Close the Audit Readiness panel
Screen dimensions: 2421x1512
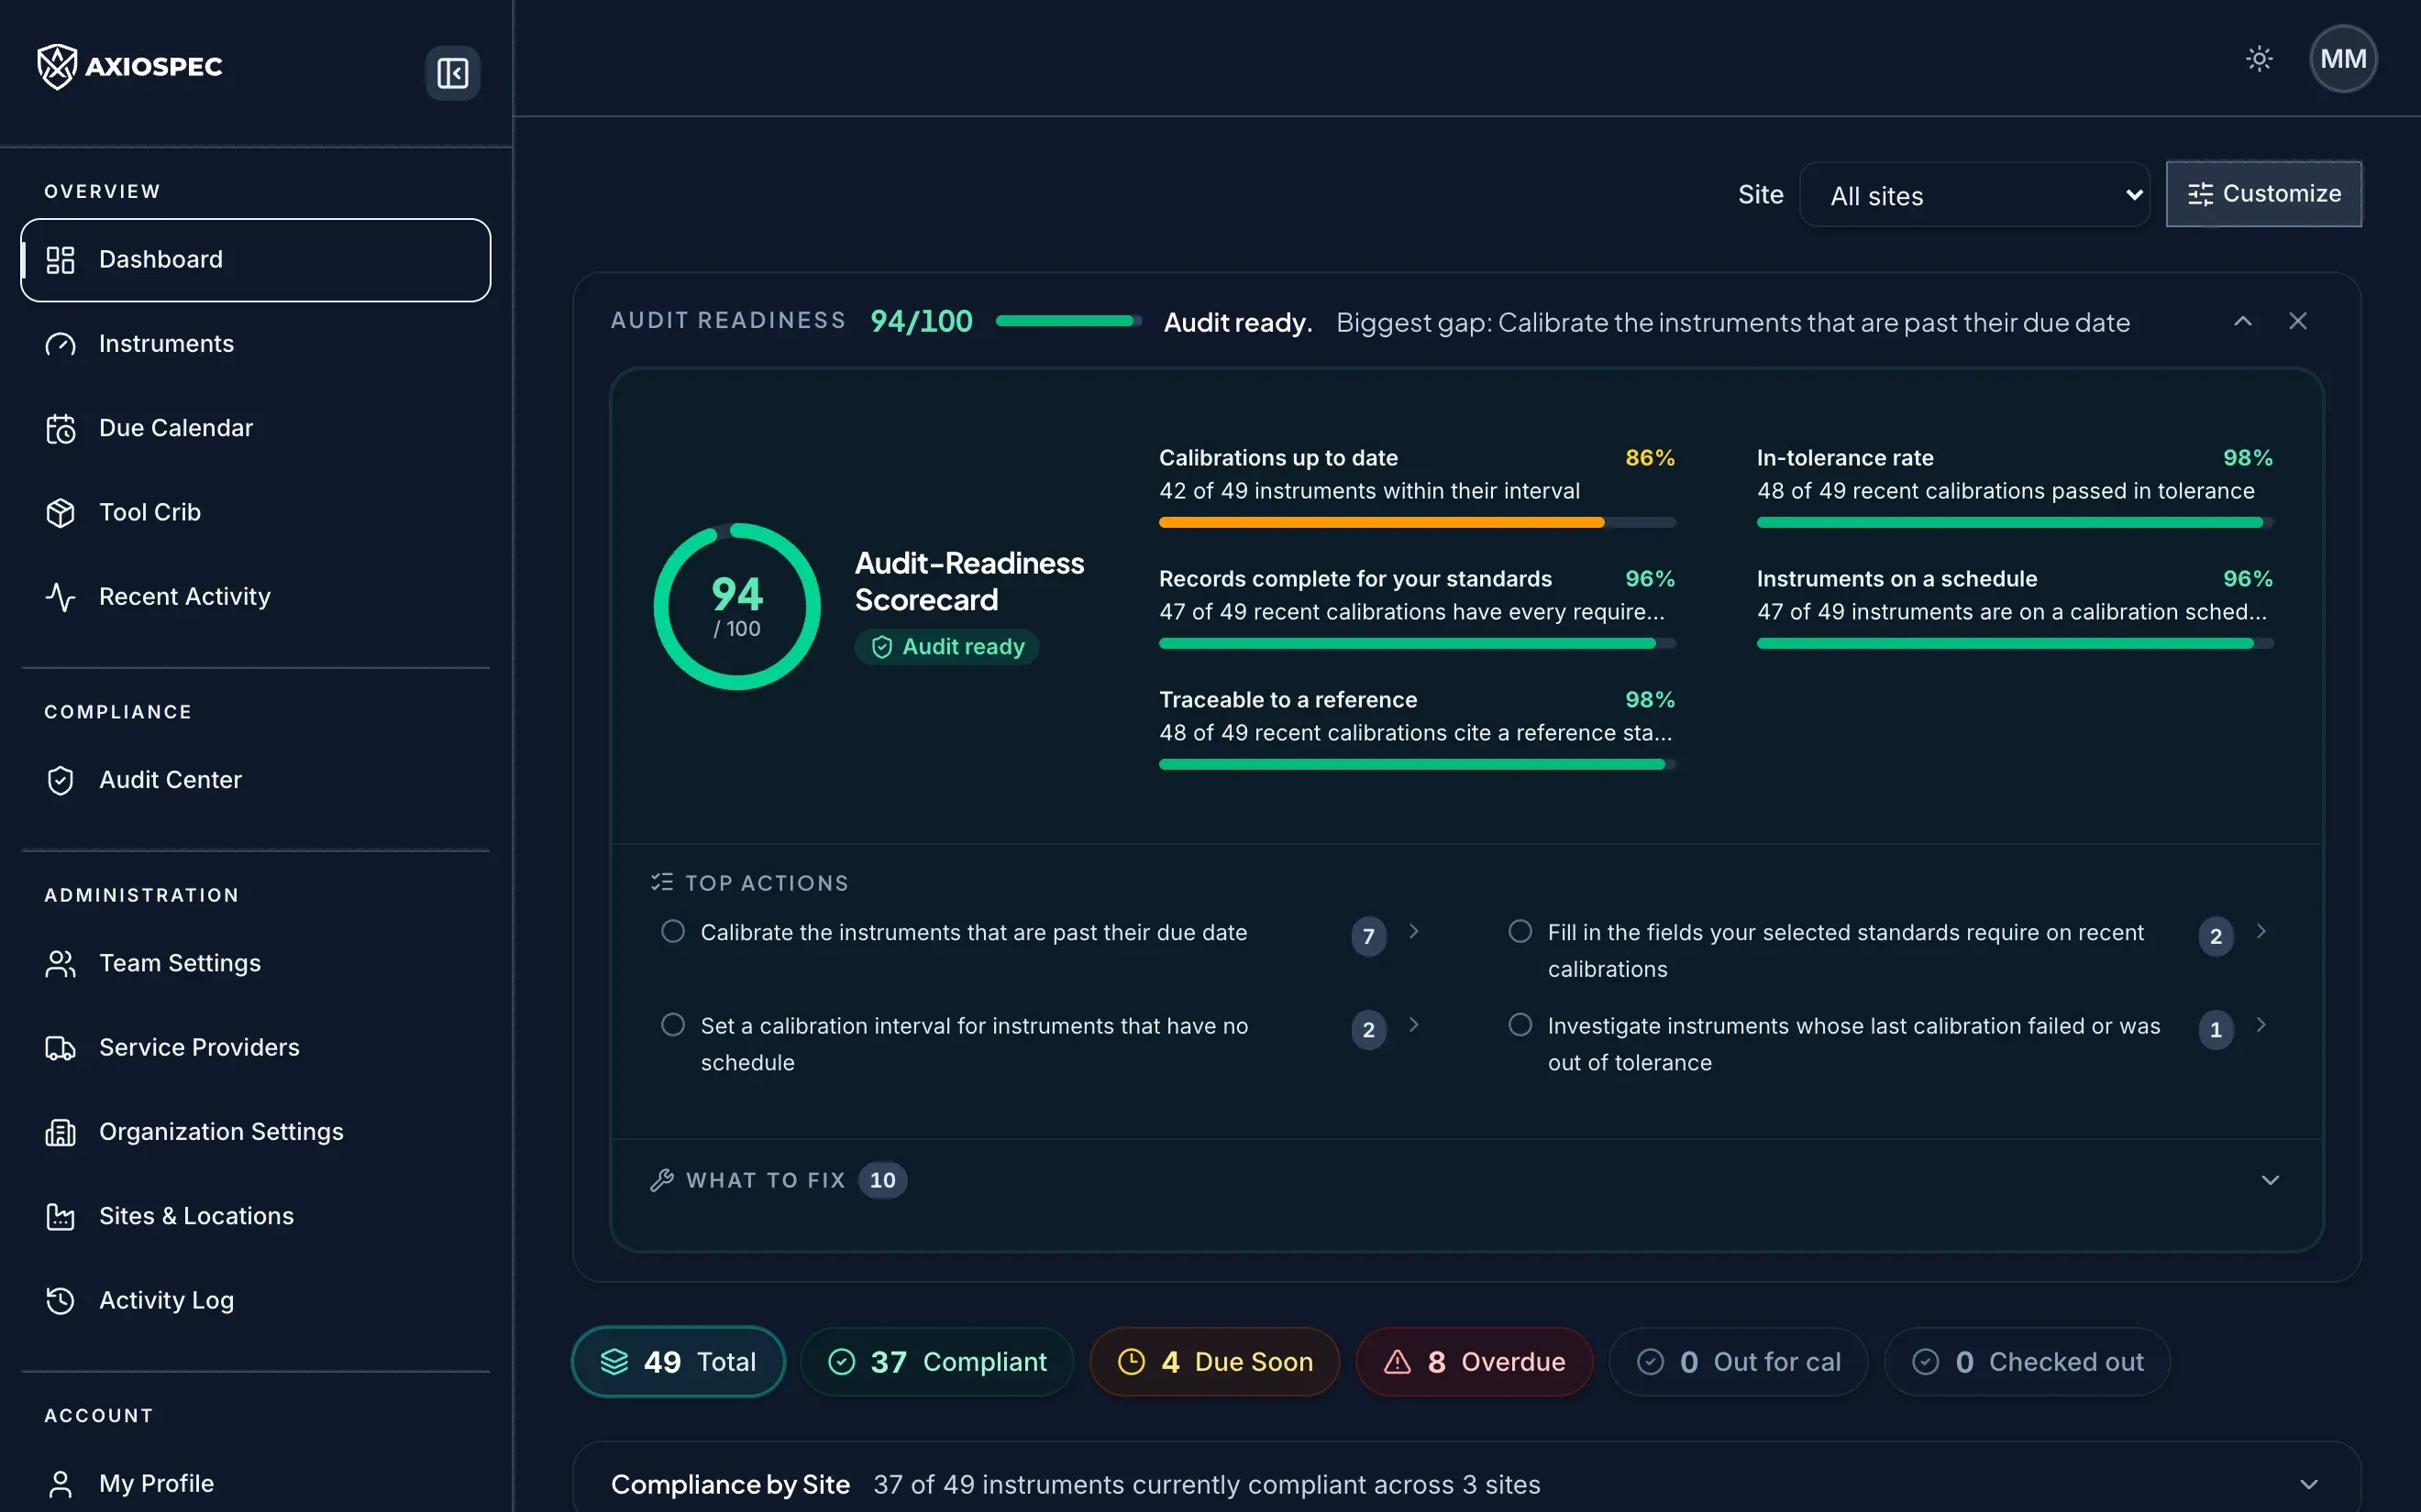coord(2298,321)
